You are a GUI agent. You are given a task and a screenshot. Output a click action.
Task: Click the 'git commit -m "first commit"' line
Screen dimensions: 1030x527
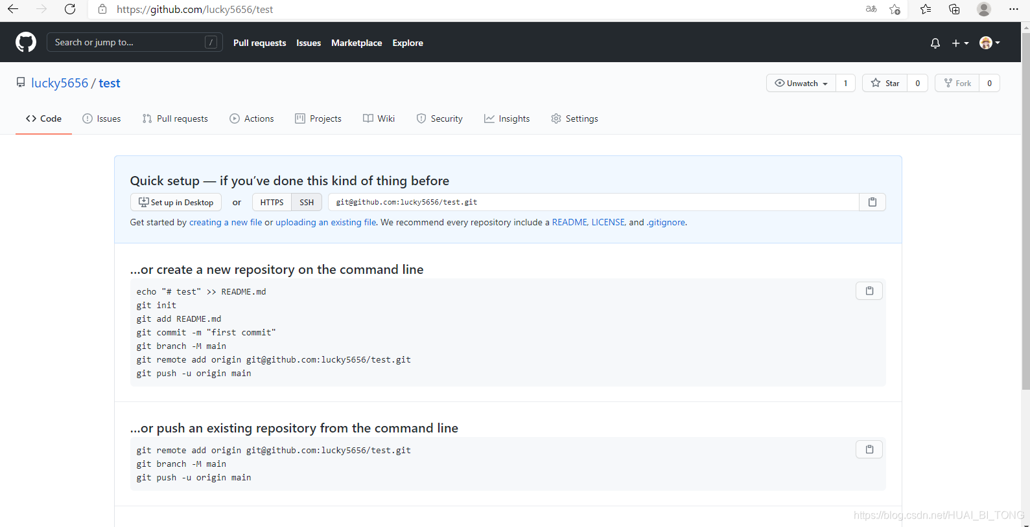click(x=206, y=332)
